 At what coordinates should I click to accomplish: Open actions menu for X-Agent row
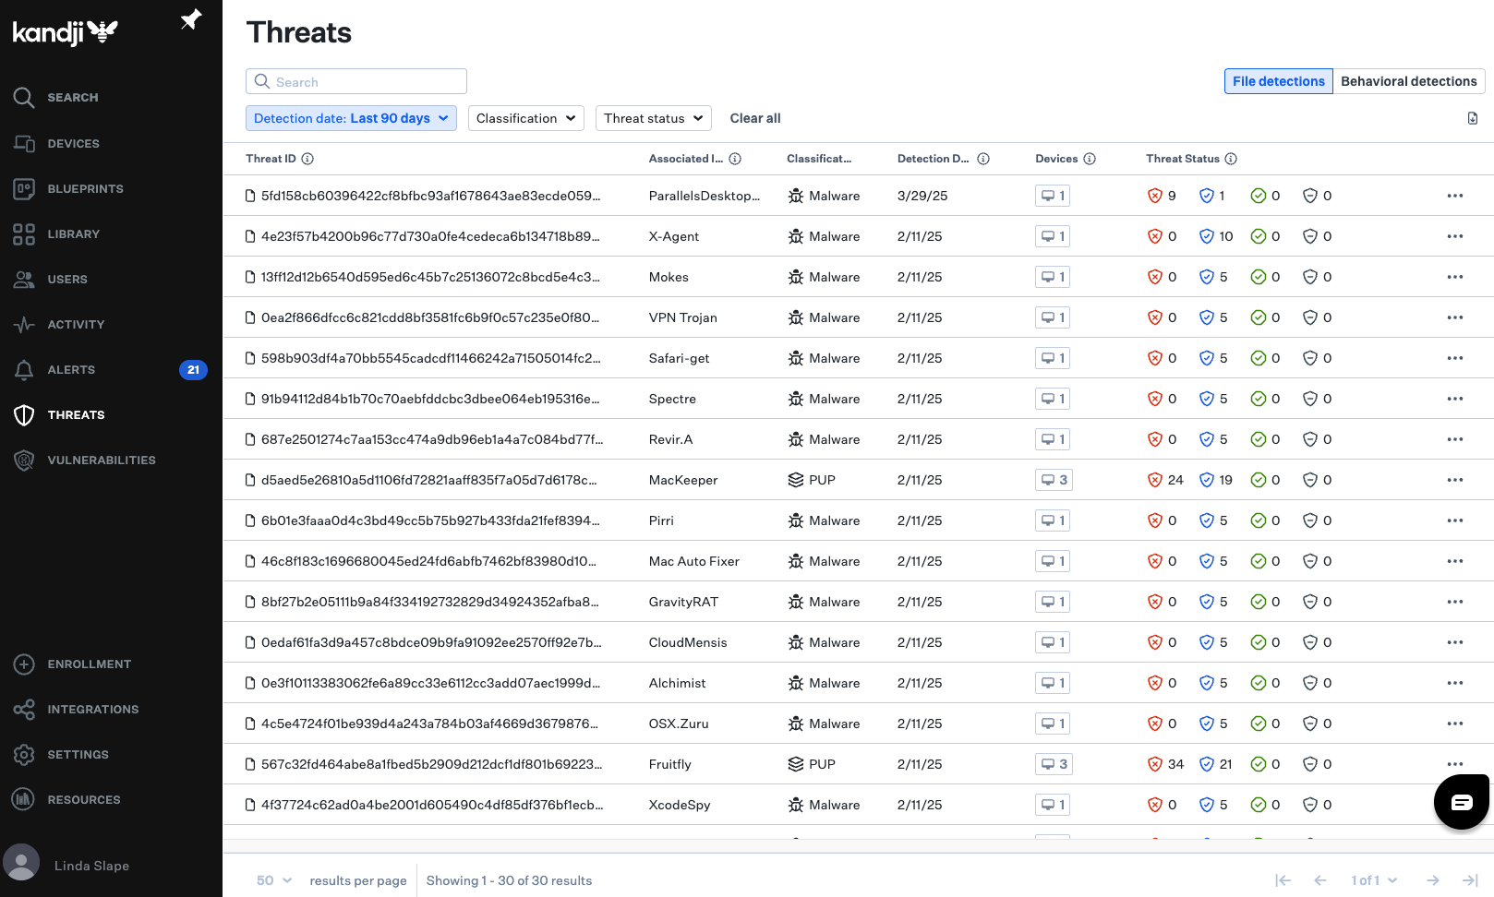1455,236
